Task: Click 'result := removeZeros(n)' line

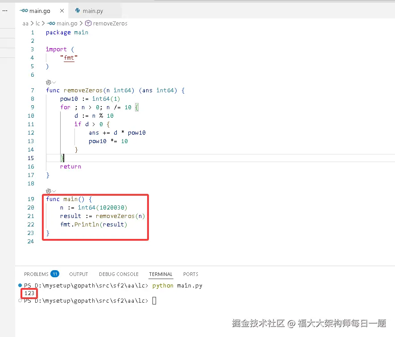Action: (103, 216)
